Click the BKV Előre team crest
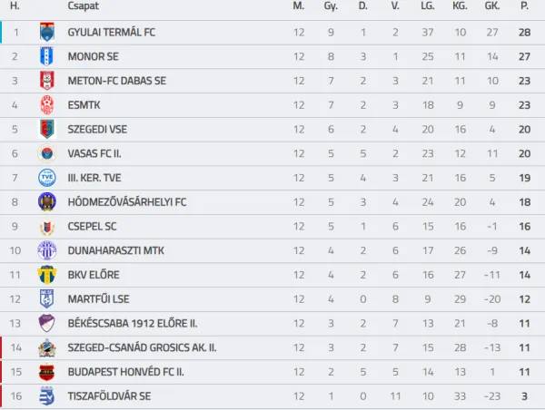 pyautogui.click(x=47, y=275)
